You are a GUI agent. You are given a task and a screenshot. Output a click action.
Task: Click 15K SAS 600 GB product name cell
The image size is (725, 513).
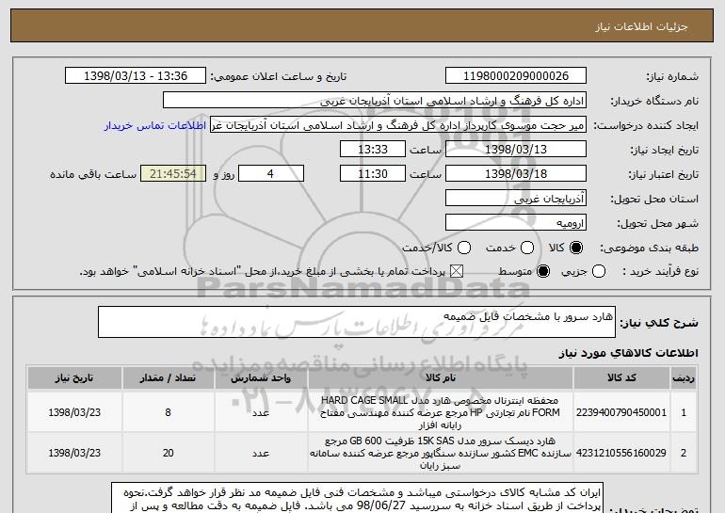[x=441, y=453]
